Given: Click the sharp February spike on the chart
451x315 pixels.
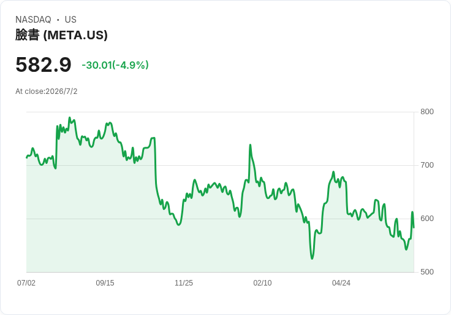Looking at the screenshot, I should (x=250, y=145).
